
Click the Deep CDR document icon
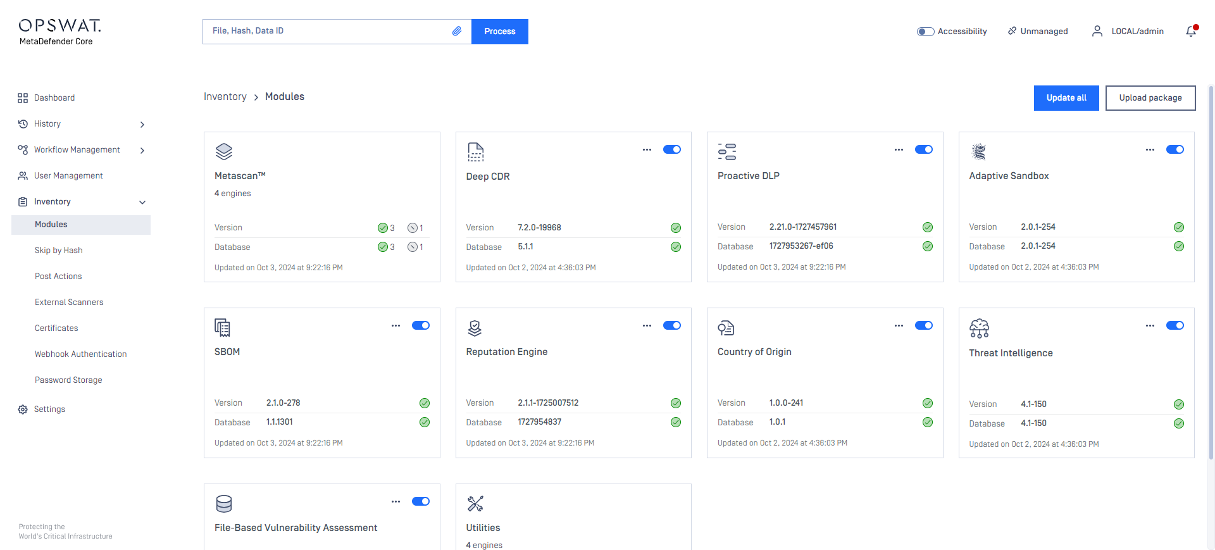pyautogui.click(x=475, y=152)
